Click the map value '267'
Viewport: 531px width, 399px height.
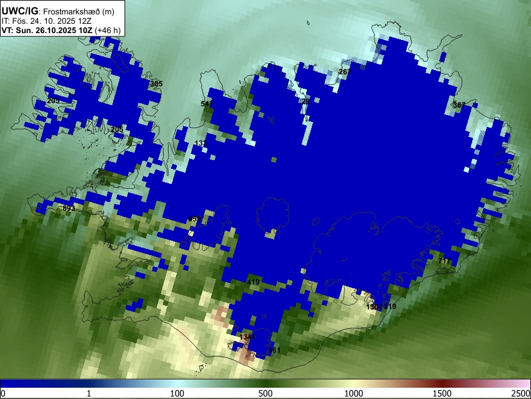tap(345, 71)
